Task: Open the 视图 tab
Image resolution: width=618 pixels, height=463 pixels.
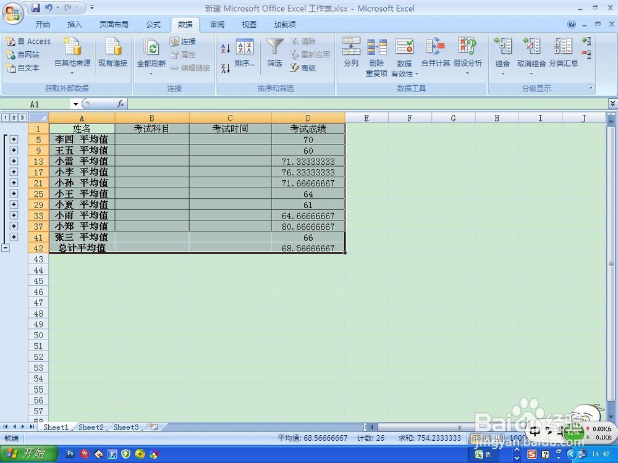Action: coord(248,25)
